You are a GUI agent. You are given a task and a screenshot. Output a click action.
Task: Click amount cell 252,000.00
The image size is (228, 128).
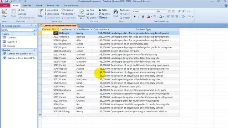pos(101,33)
